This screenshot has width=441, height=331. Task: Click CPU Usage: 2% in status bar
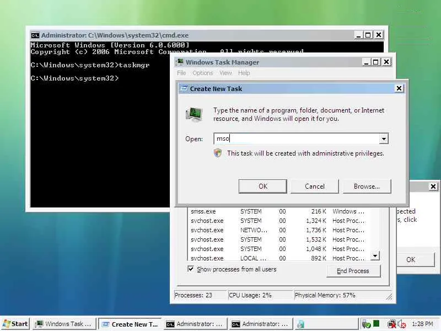260,295
